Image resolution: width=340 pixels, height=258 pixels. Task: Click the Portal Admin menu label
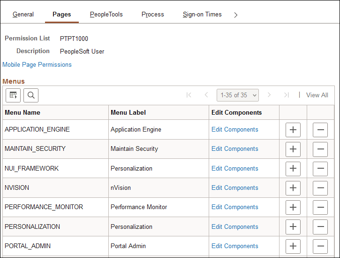[128, 246]
